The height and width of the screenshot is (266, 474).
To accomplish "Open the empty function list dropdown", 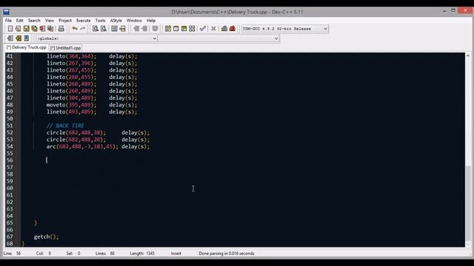I will (x=218, y=38).
